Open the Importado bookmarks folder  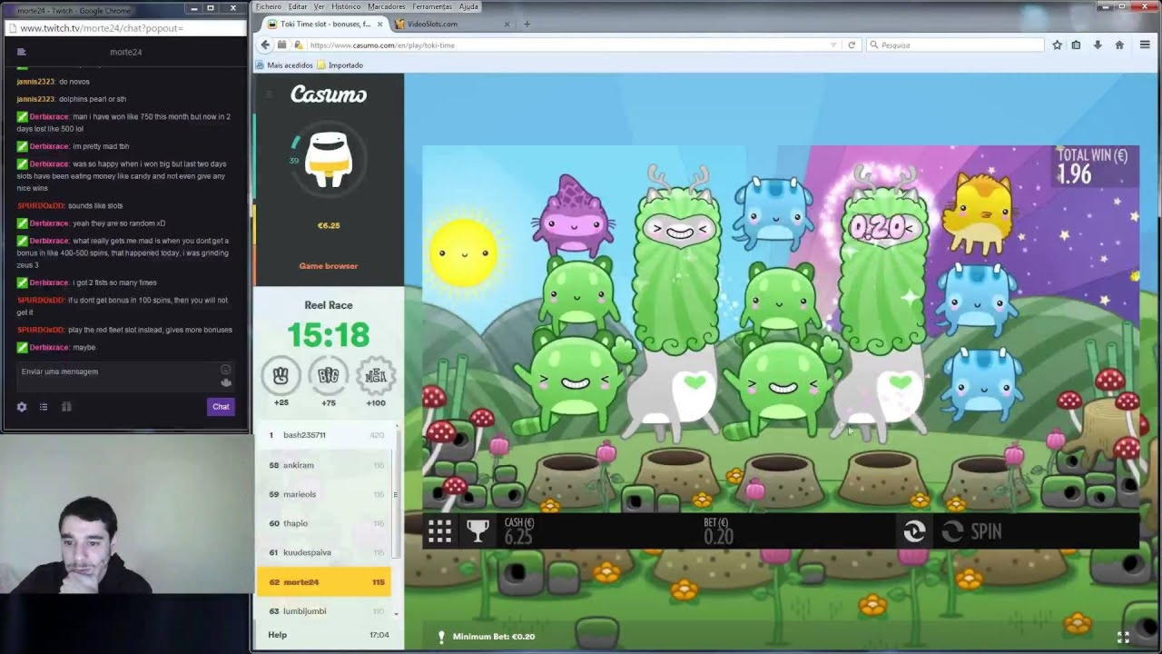pos(340,65)
